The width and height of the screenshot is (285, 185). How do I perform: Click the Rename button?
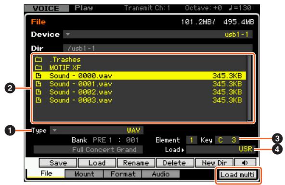tap(136, 163)
